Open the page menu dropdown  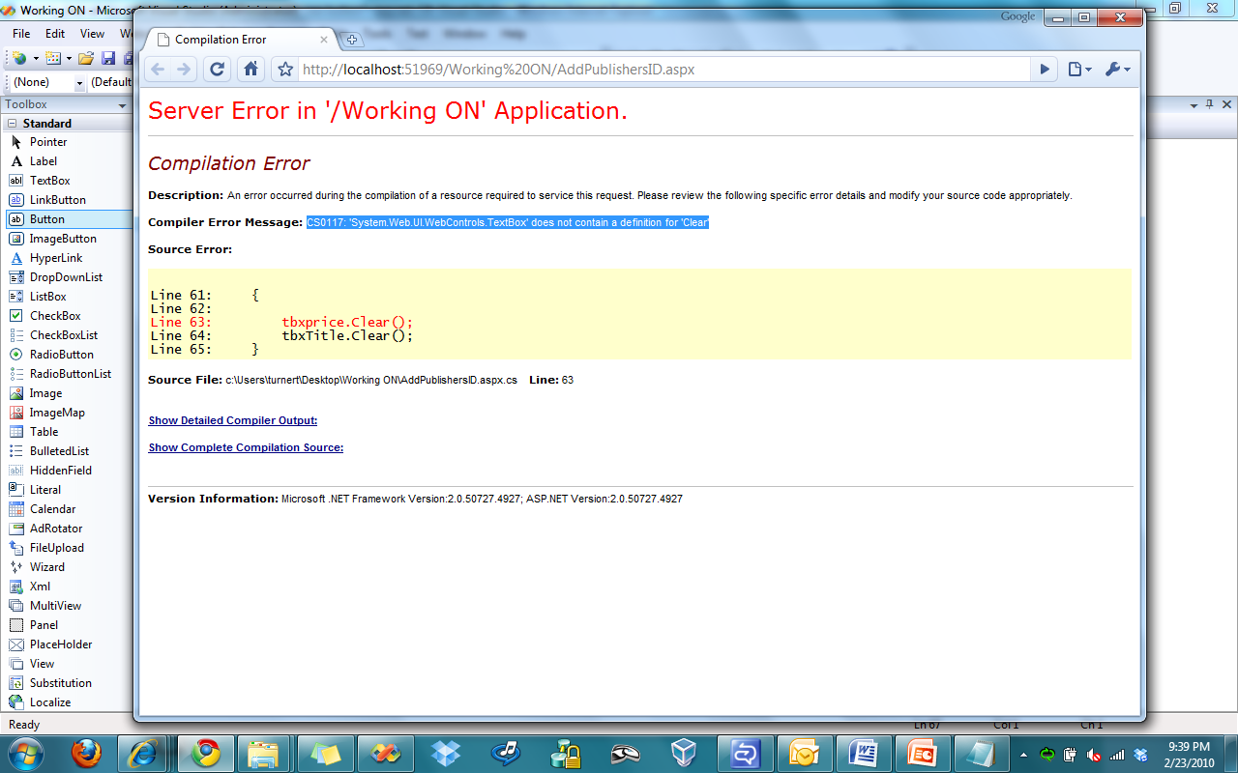tap(1079, 70)
